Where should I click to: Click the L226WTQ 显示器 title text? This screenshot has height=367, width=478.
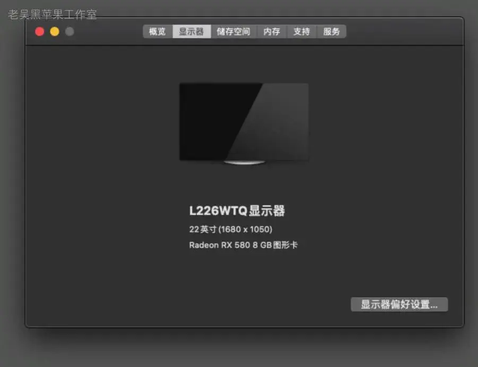click(237, 211)
